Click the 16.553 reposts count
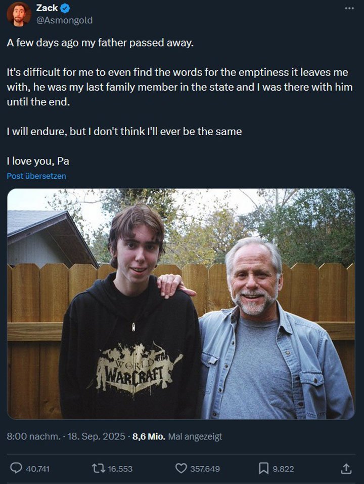 (120, 469)
